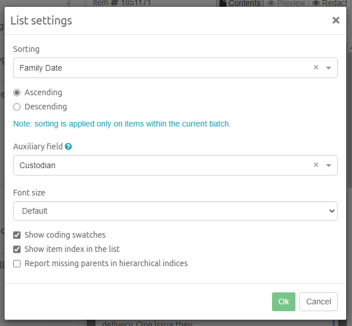This screenshot has height=326, width=352.
Task: Clear the Family Date sorting selection
Action: tap(316, 68)
